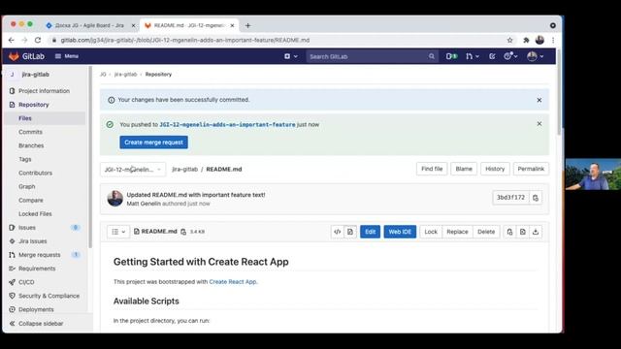Dismiss the changes committed alert
This screenshot has height=349, width=621.
pos(539,100)
